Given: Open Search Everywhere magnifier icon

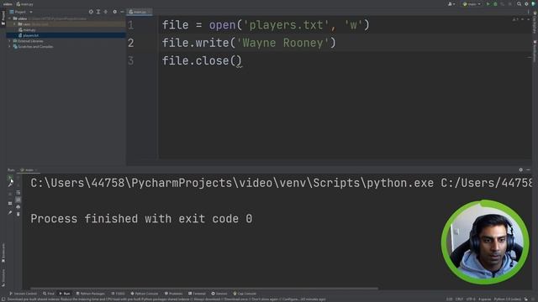Looking at the screenshot, I should 520,4.
